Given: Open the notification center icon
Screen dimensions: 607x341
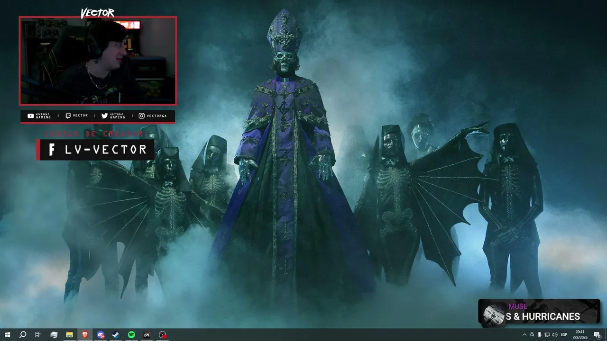Looking at the screenshot, I should (x=597, y=335).
